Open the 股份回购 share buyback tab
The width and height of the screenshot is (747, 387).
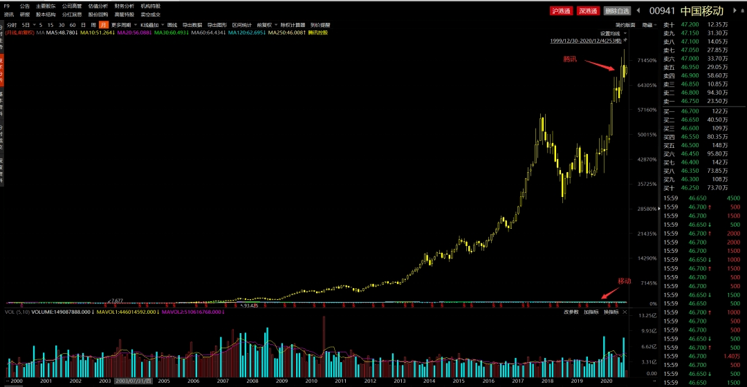click(98, 15)
